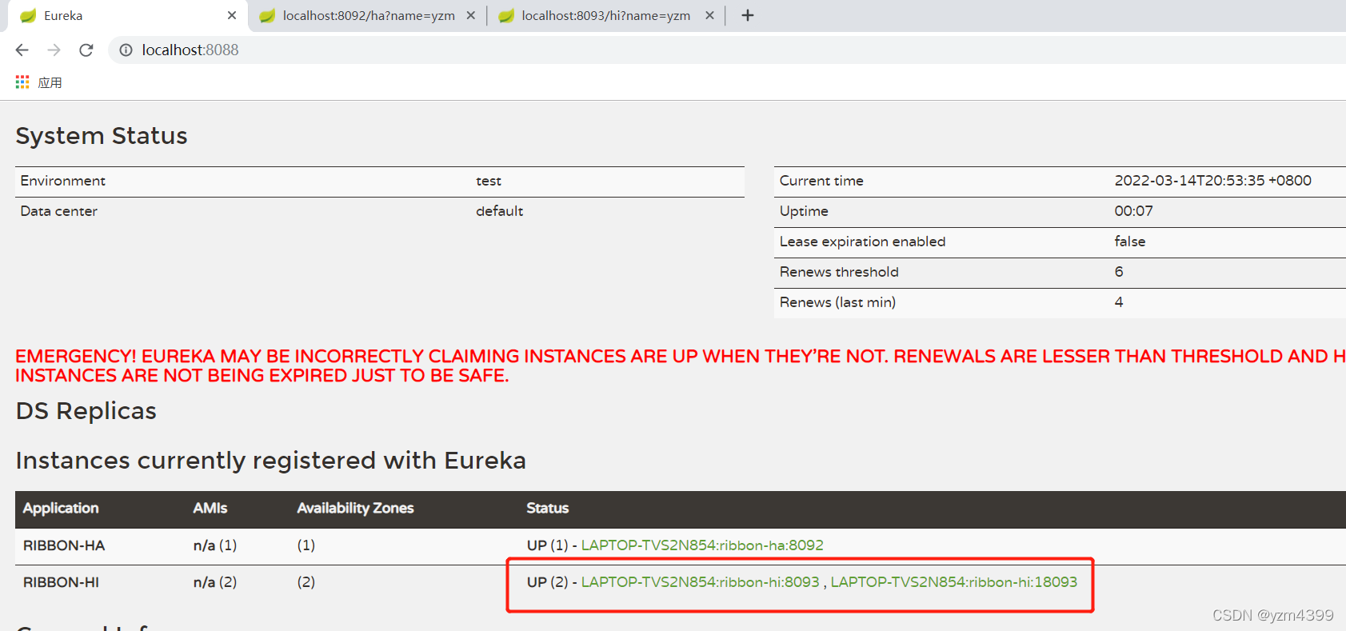The image size is (1346, 631).
Task: Click the DS Replicas heading
Action: click(x=86, y=411)
